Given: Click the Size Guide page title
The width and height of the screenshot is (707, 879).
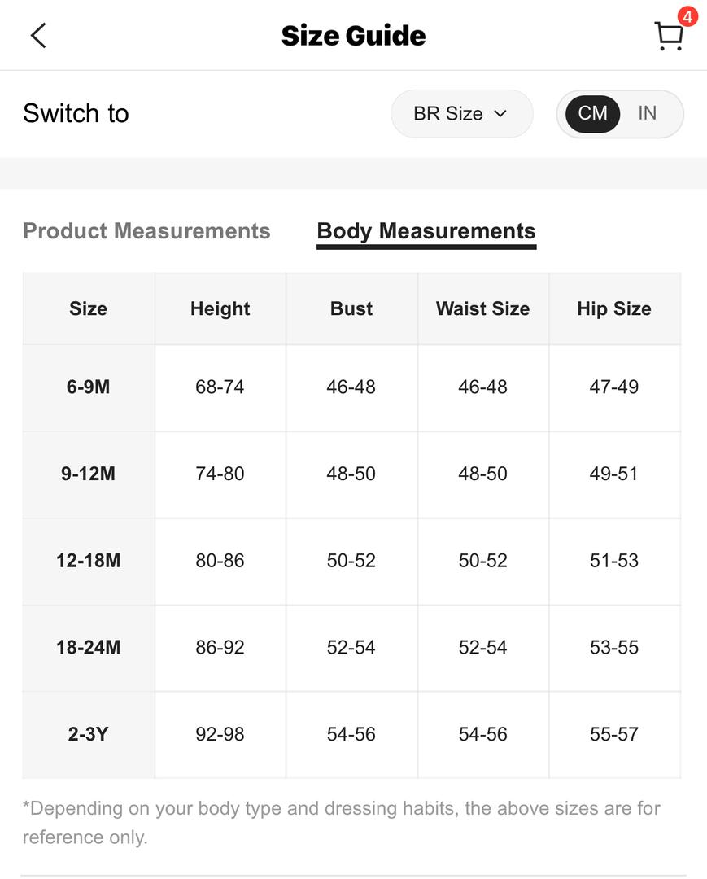Looking at the screenshot, I should pyautogui.click(x=353, y=36).
